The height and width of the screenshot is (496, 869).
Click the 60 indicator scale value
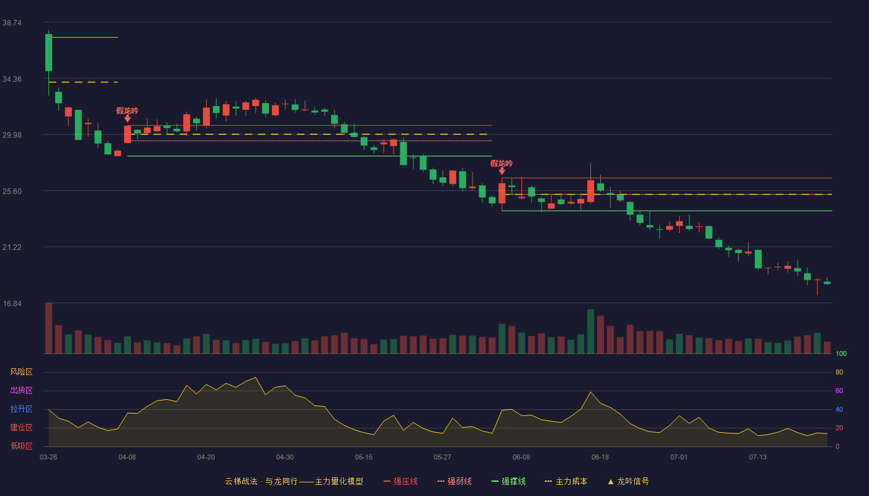839,391
